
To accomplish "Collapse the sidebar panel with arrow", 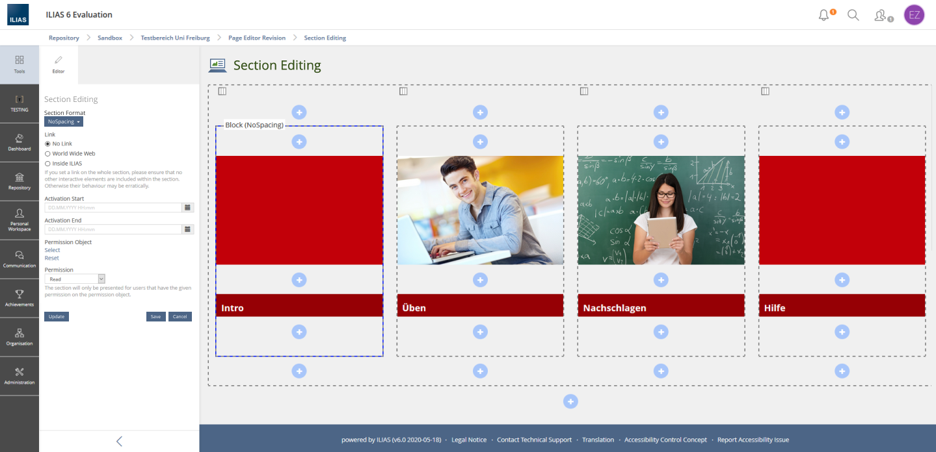I will click(119, 442).
